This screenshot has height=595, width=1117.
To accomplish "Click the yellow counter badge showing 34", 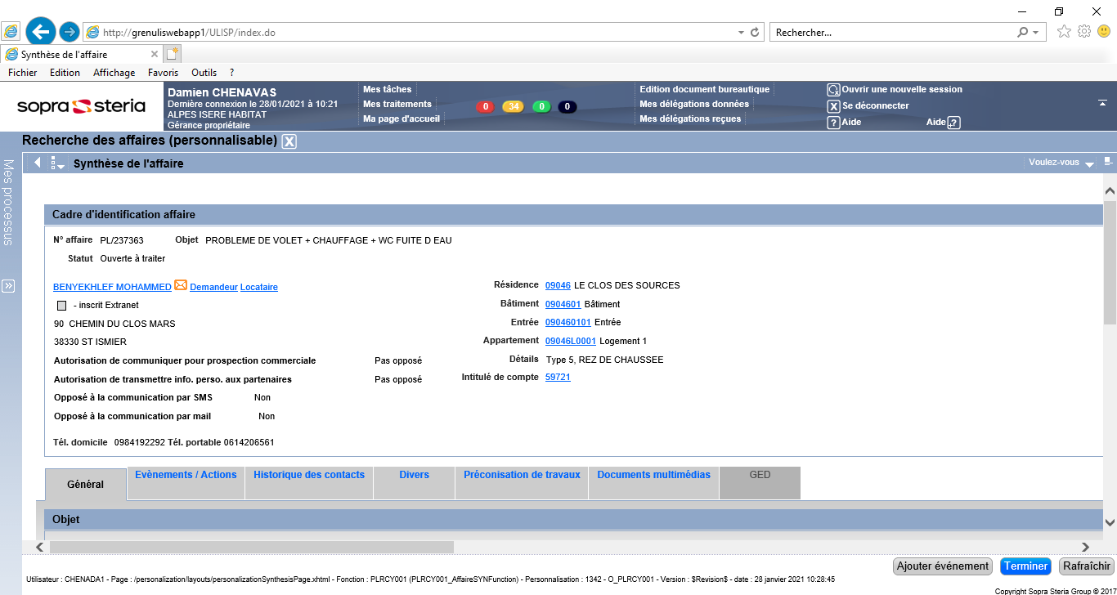I will (513, 107).
